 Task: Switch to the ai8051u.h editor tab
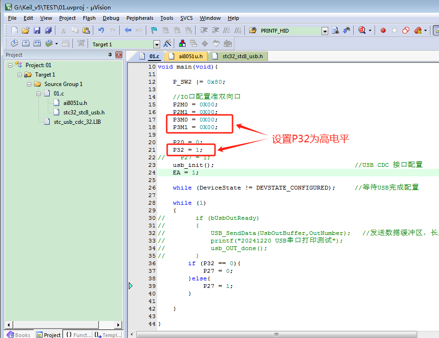point(186,56)
